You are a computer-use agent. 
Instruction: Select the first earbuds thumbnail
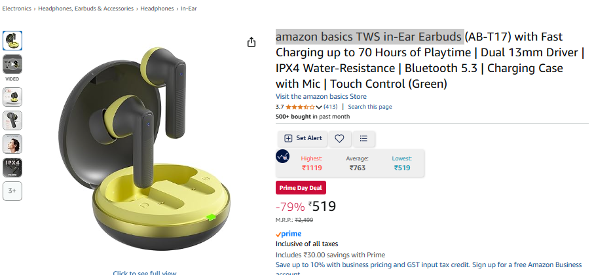pos(12,41)
